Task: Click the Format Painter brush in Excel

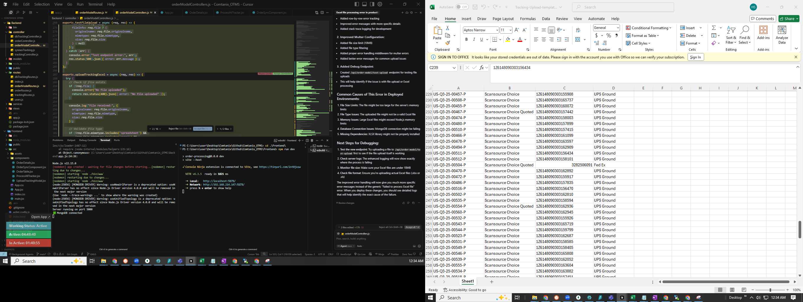Action: coord(448,43)
